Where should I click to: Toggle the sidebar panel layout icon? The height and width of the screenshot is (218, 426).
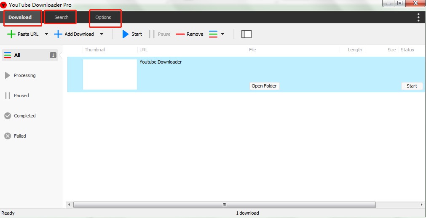pos(246,34)
